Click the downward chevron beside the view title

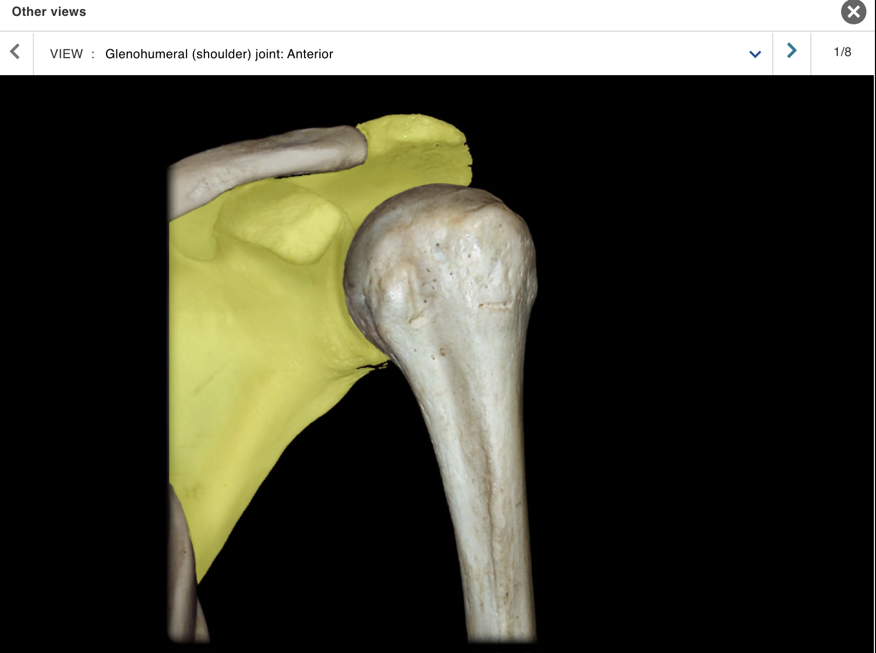point(755,53)
